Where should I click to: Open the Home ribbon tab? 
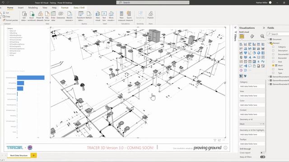[10, 8]
